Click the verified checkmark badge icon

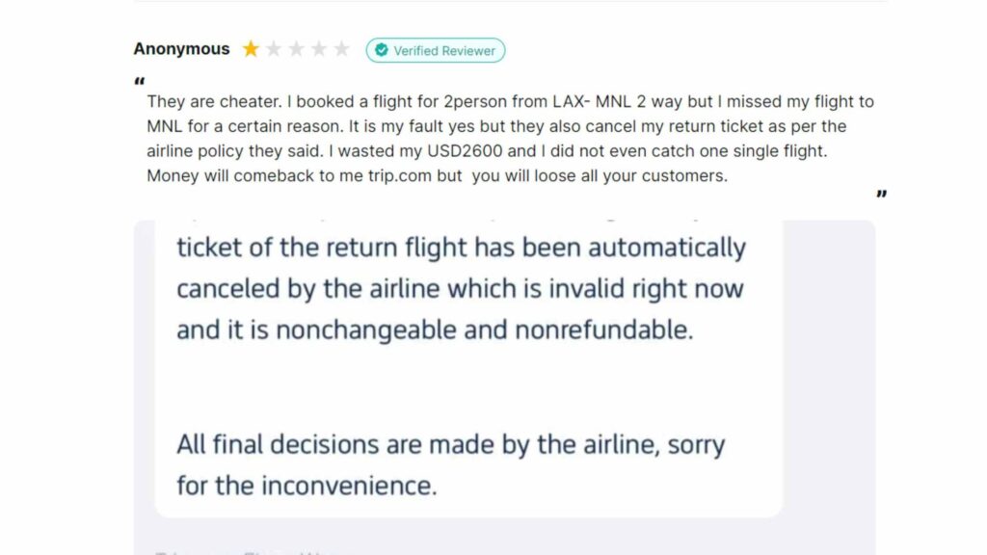click(x=382, y=50)
